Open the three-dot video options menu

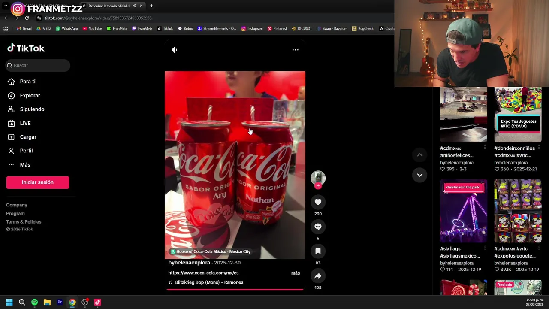pyautogui.click(x=296, y=50)
